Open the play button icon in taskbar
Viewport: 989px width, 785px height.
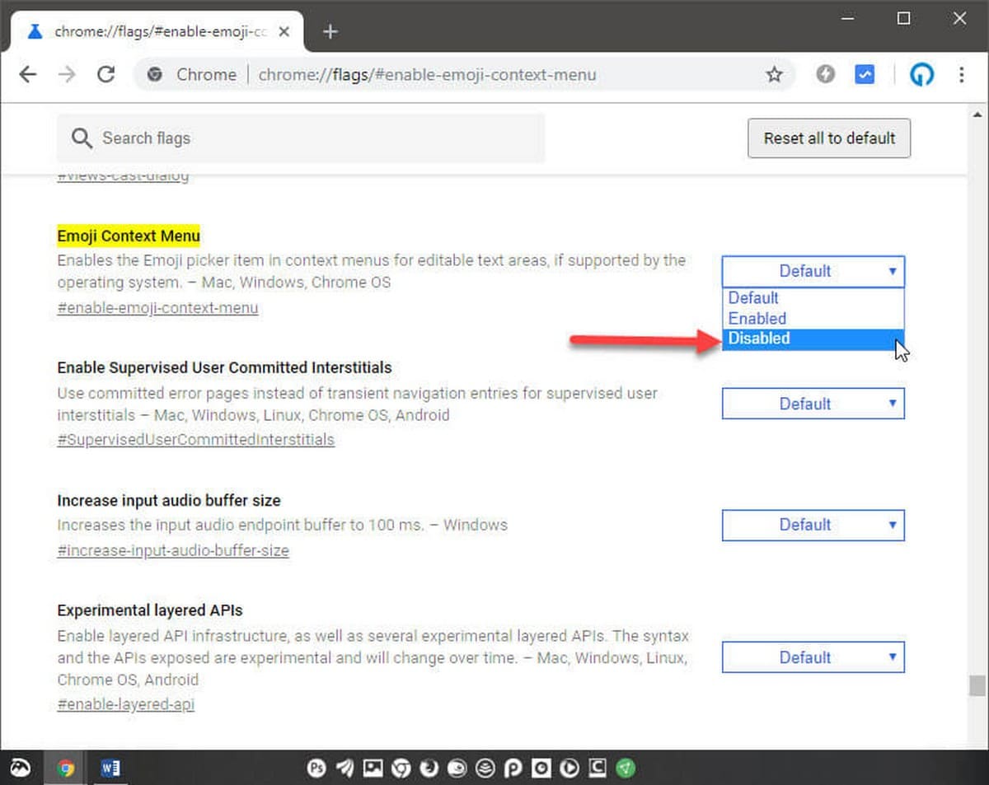tap(569, 769)
